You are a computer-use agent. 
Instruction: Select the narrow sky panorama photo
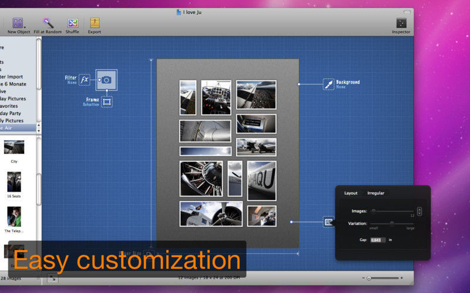pyautogui.click(x=206, y=151)
